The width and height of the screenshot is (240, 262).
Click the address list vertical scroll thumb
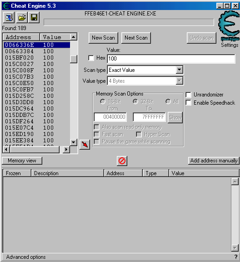point(74,59)
